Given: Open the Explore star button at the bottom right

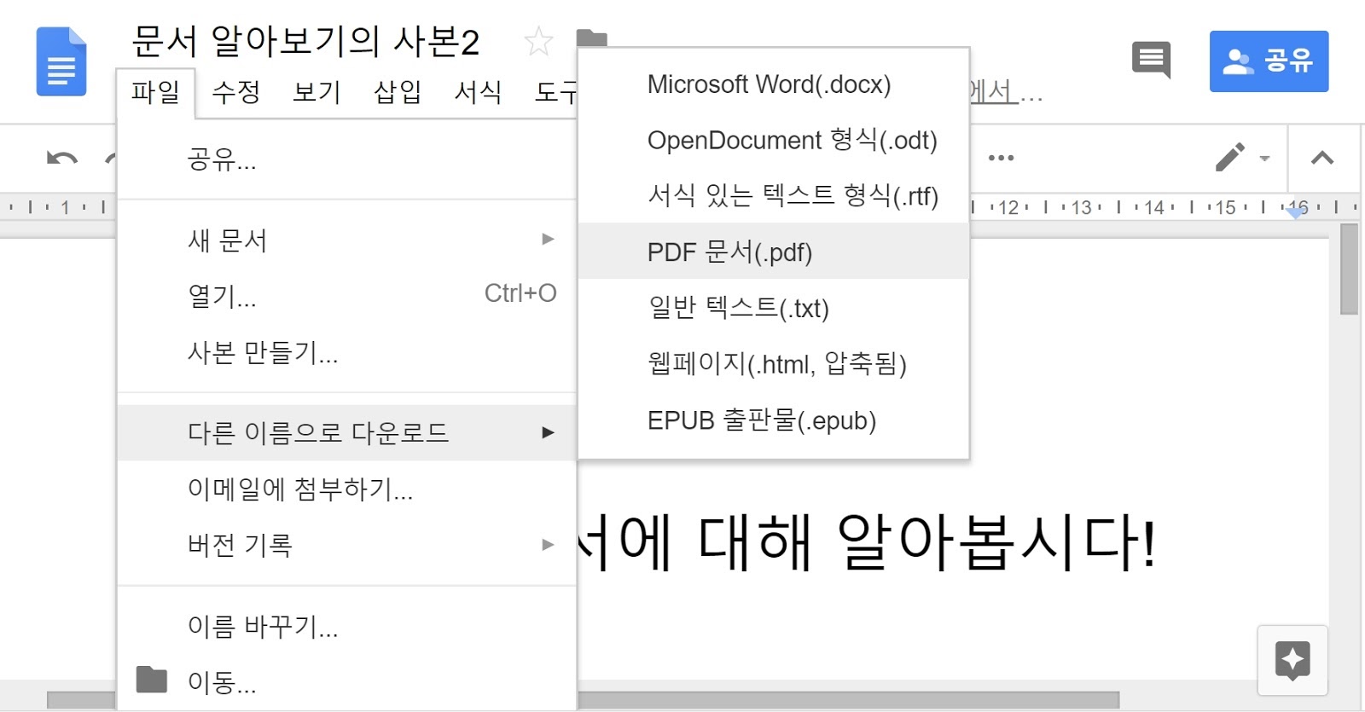Looking at the screenshot, I should (x=1292, y=660).
